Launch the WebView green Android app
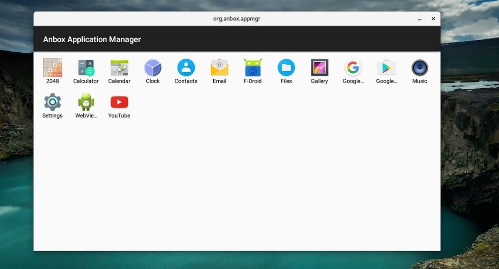This screenshot has width=499, height=269. pyautogui.click(x=86, y=102)
